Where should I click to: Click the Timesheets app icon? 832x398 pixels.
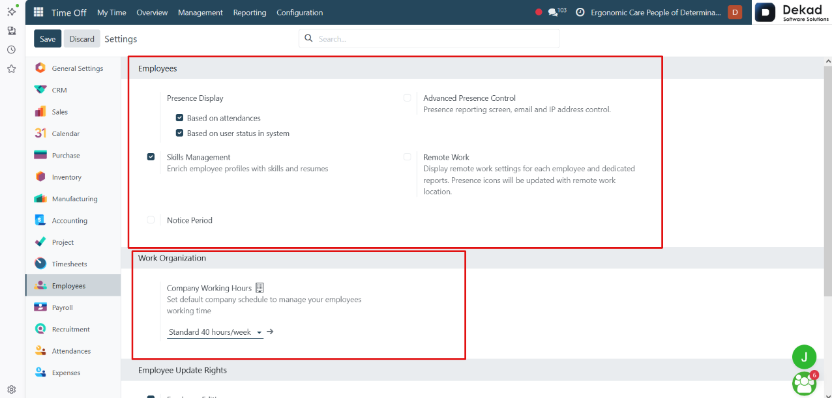tap(40, 264)
